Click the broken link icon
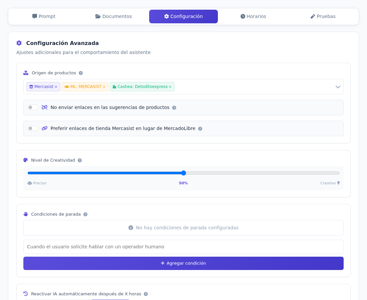The image size is (367, 300). (44, 107)
